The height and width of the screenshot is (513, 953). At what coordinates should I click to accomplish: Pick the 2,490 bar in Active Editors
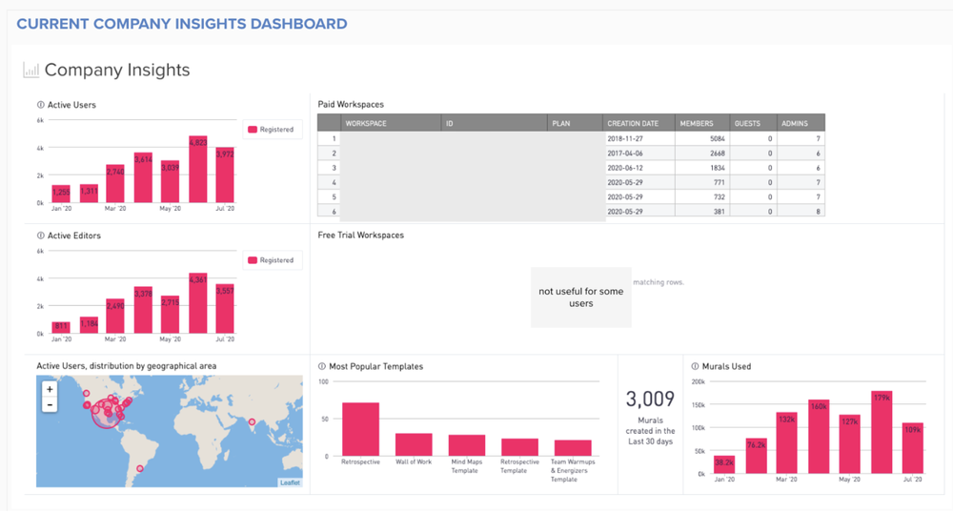pos(115,316)
